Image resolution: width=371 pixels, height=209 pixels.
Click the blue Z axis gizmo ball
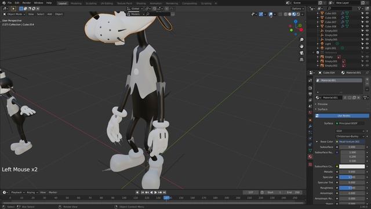tap(296, 22)
